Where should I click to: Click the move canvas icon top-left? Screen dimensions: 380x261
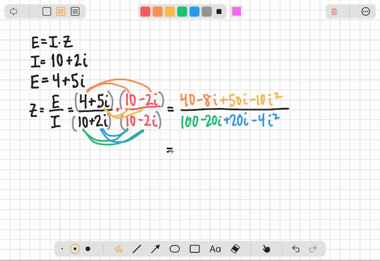pyautogui.click(x=13, y=11)
